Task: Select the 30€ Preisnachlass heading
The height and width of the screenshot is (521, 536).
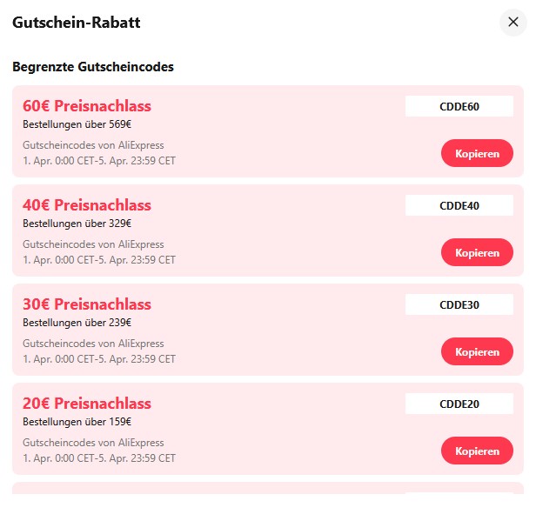Action: [x=87, y=304]
